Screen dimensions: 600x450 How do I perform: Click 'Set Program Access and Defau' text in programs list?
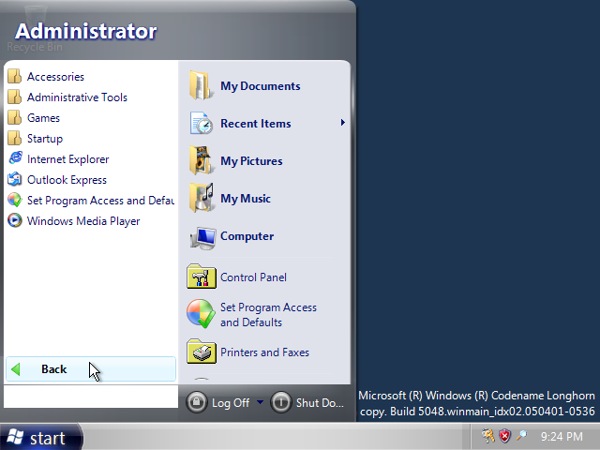tap(100, 201)
